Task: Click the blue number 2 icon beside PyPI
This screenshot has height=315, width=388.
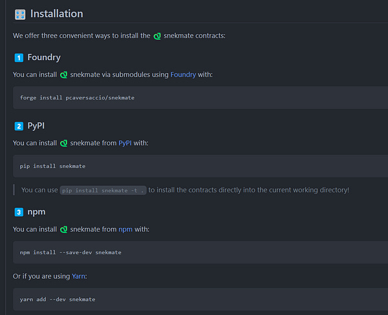Action: [19, 127]
